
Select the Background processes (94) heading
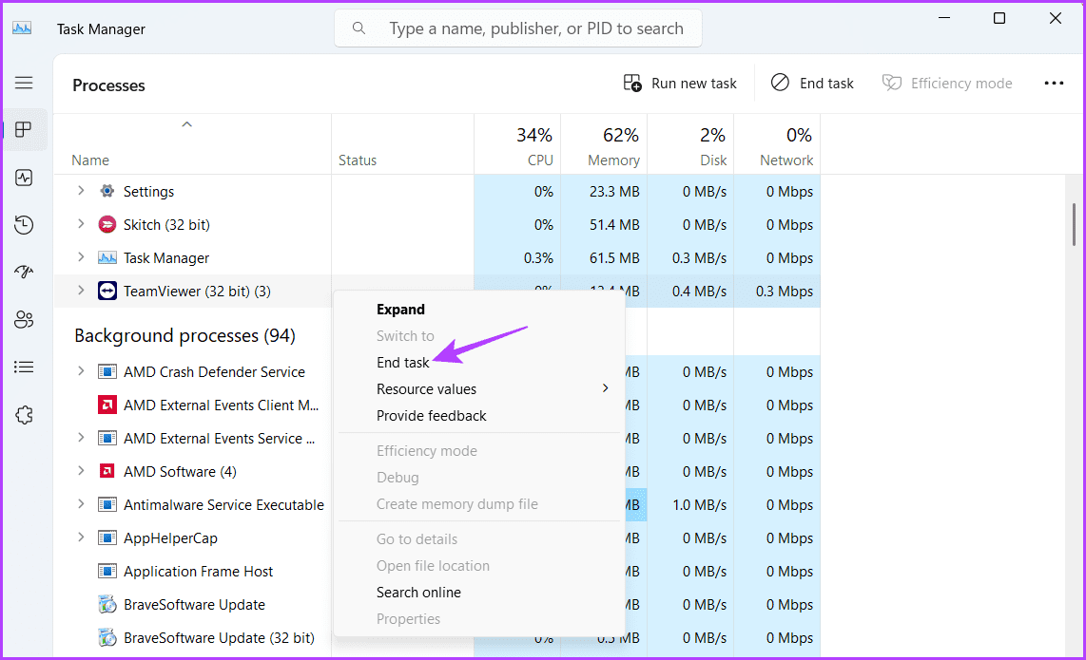(x=184, y=335)
